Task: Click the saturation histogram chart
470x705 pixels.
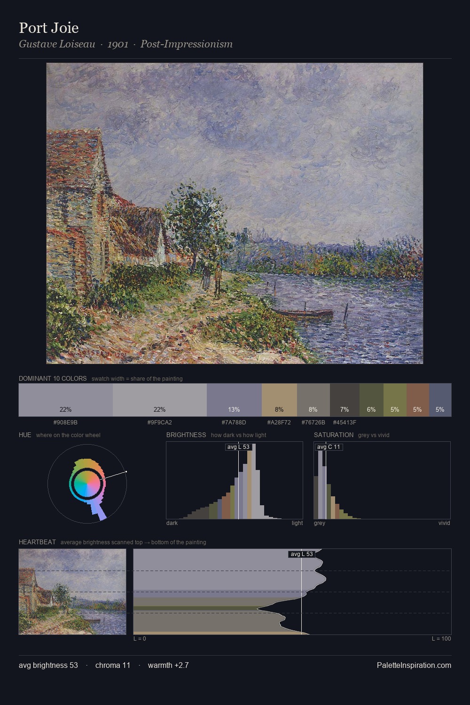Action: tap(382, 480)
